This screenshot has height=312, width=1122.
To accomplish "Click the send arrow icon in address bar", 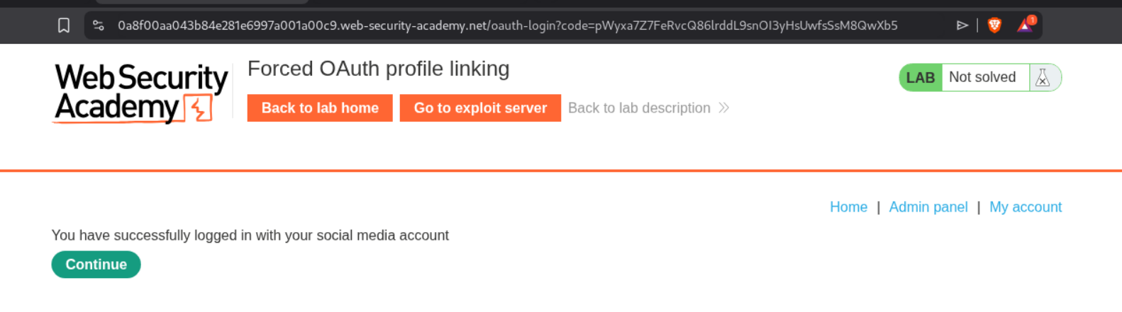I will tap(962, 25).
